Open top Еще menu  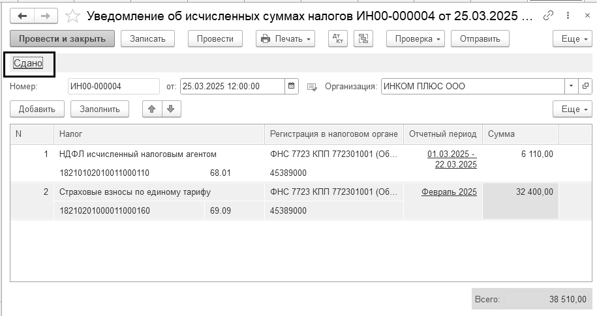point(572,39)
